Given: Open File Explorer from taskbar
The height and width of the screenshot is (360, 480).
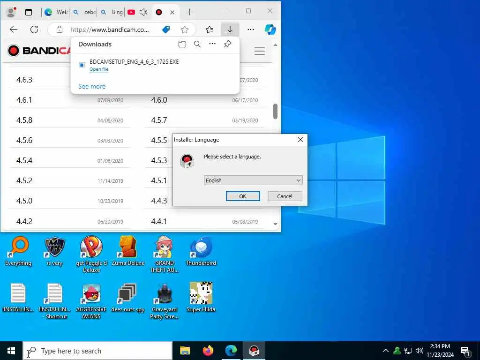Looking at the screenshot, I should (x=185, y=351).
